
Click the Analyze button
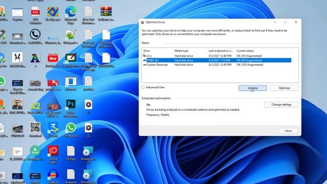coord(252,88)
